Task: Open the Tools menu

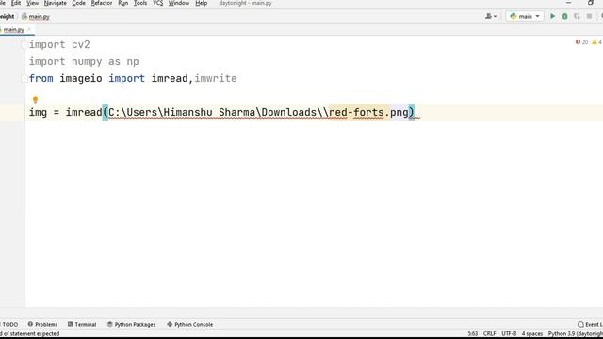Action: [140, 3]
